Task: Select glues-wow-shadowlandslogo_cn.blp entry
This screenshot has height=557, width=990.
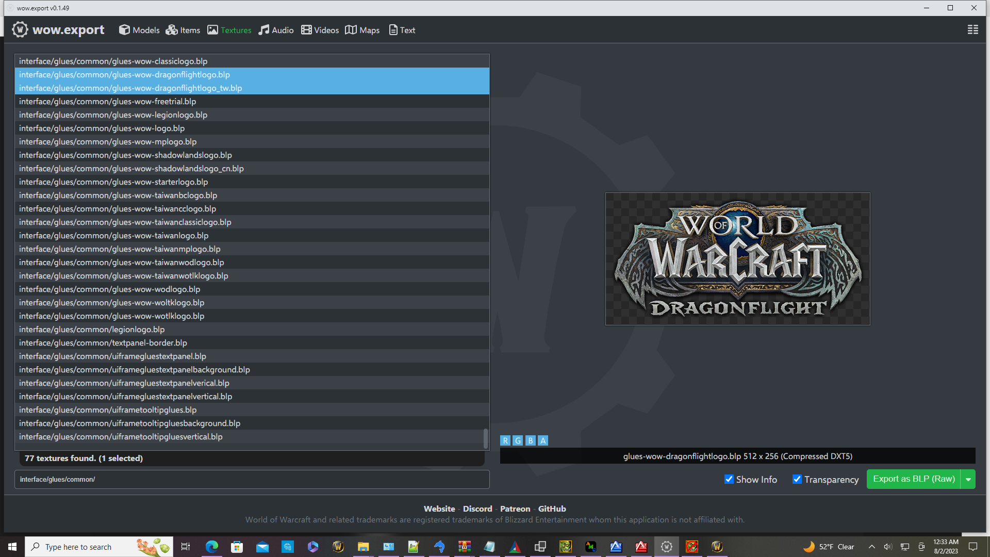Action: tap(252, 168)
